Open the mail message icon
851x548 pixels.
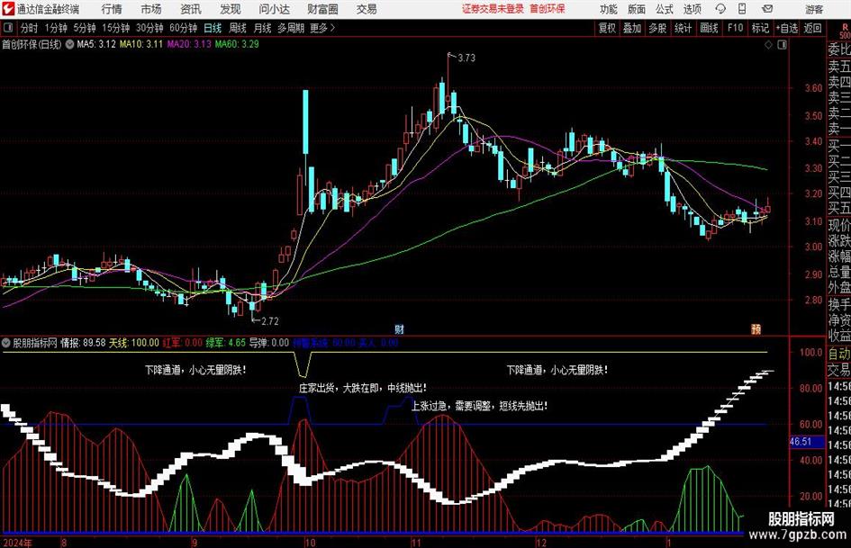coord(767,9)
